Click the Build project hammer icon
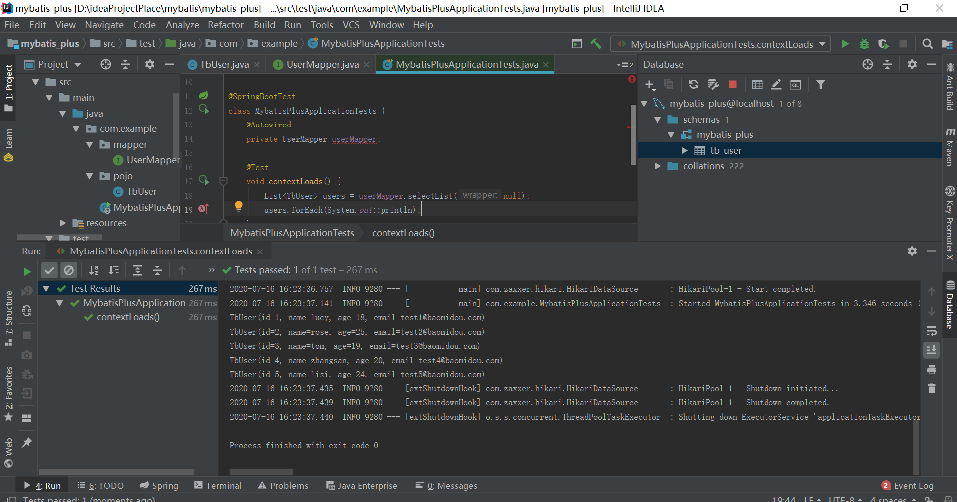957x502 pixels. click(x=596, y=44)
